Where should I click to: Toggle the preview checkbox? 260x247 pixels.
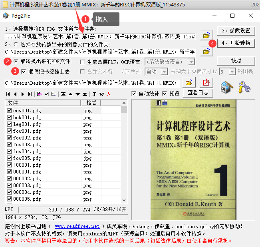pos(165,94)
